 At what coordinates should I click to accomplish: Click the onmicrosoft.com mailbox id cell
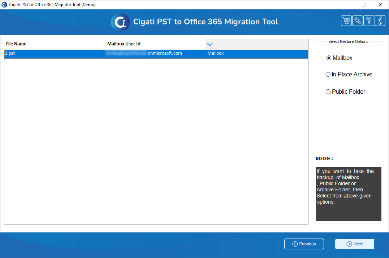point(156,54)
